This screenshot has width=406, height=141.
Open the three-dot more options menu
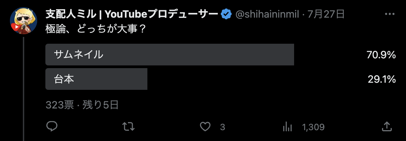390,14
